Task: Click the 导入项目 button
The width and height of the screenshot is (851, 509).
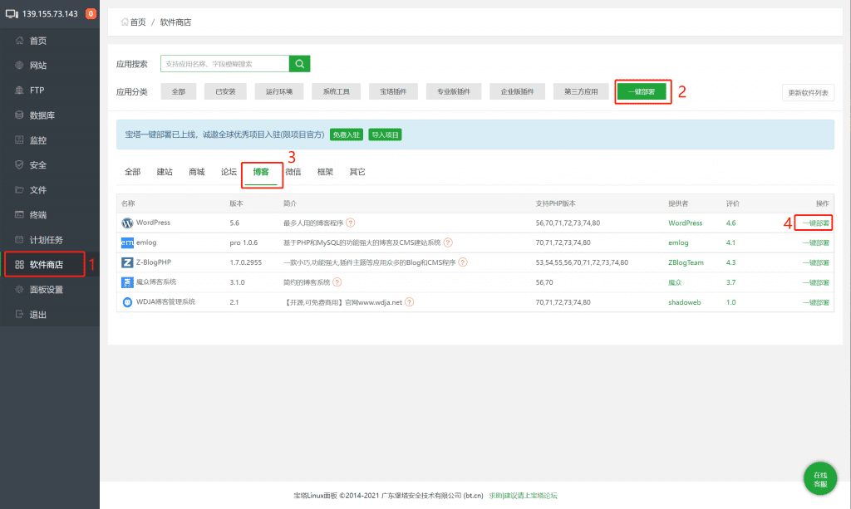Action: coord(385,135)
